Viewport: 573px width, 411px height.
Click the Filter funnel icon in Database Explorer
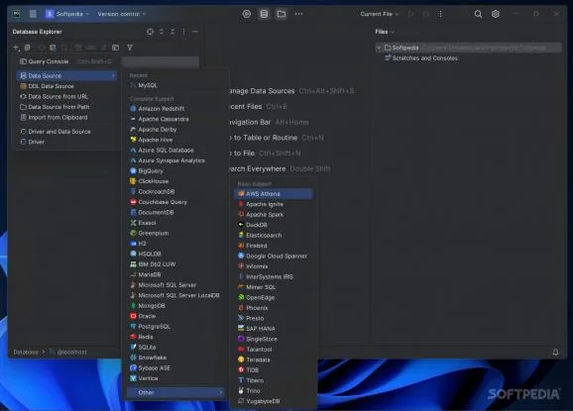(x=130, y=48)
